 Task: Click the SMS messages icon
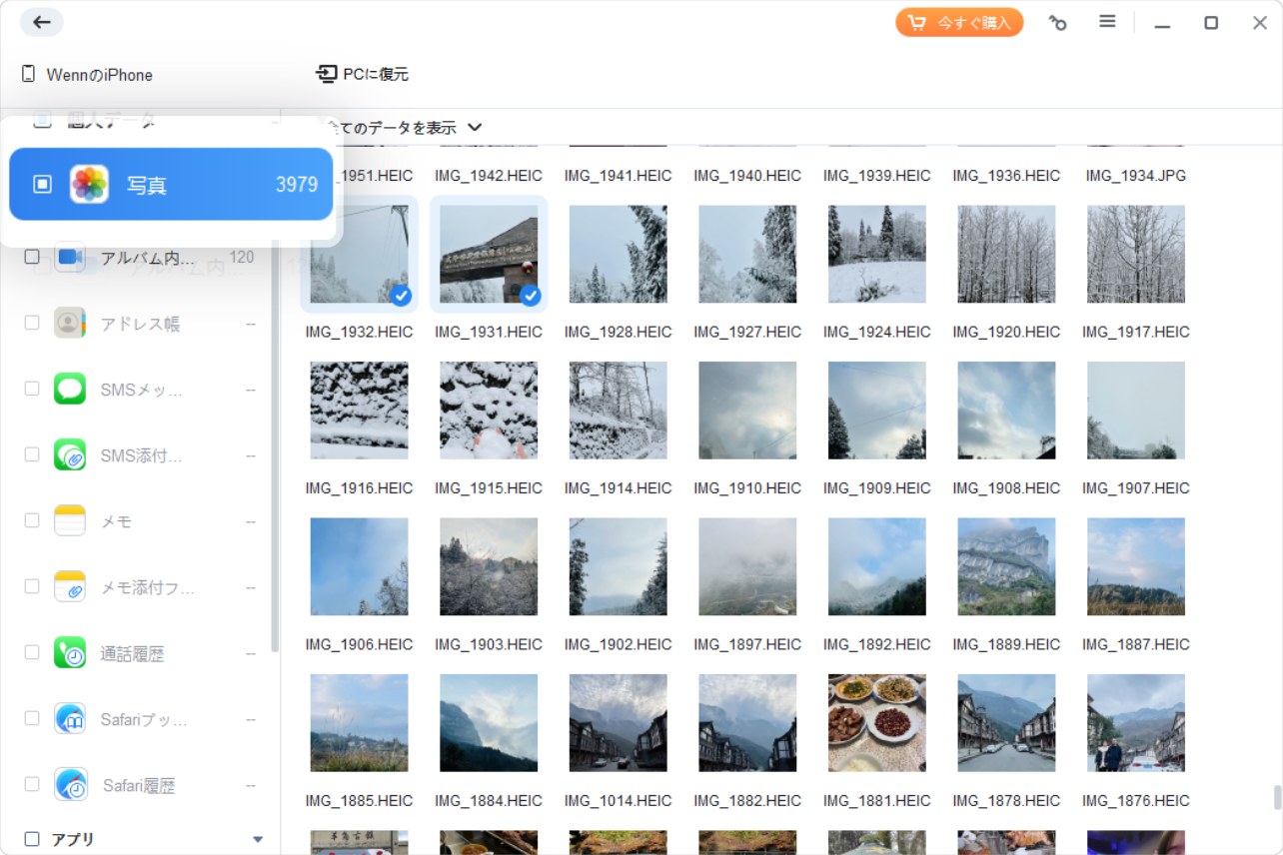(x=70, y=389)
